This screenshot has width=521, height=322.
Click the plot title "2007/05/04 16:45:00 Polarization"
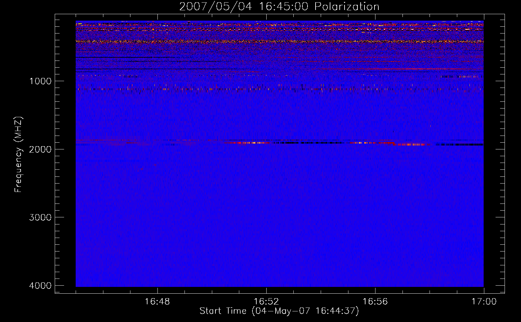click(279, 6)
